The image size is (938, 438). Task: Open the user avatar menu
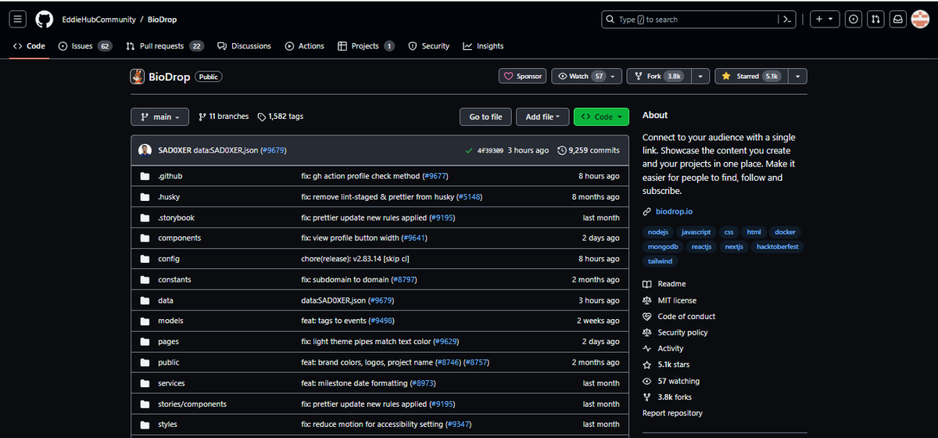tap(920, 20)
